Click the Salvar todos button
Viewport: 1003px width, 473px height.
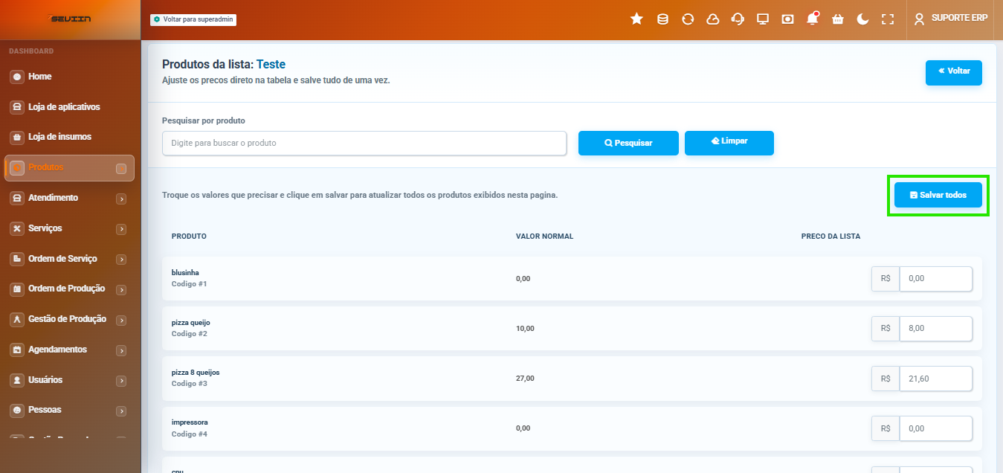938,195
